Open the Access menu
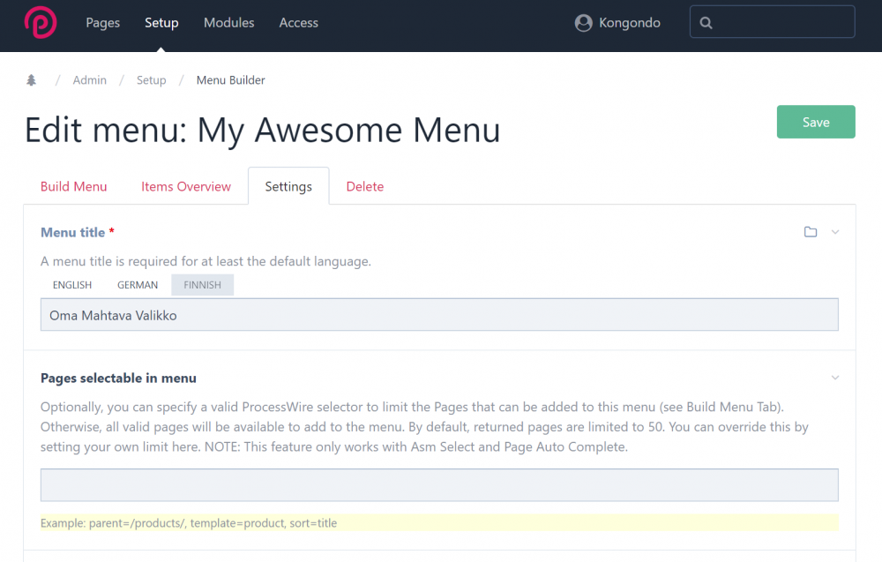The height and width of the screenshot is (562, 882). pos(298,23)
